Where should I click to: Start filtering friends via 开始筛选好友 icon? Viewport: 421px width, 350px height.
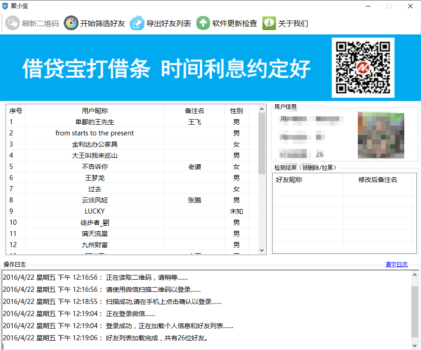pos(71,23)
